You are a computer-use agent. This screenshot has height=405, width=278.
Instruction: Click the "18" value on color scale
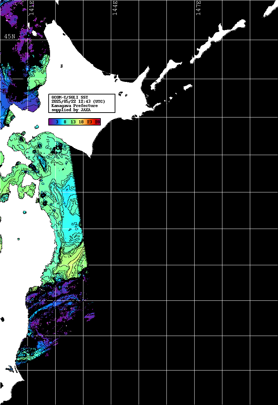(x=81, y=122)
